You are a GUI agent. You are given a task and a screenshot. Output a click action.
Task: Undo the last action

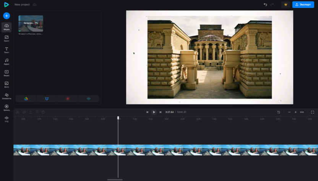pyautogui.click(x=266, y=5)
